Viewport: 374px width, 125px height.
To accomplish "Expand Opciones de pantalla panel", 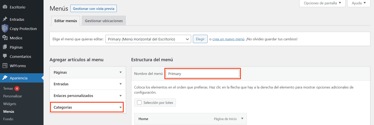I will [x=323, y=3].
